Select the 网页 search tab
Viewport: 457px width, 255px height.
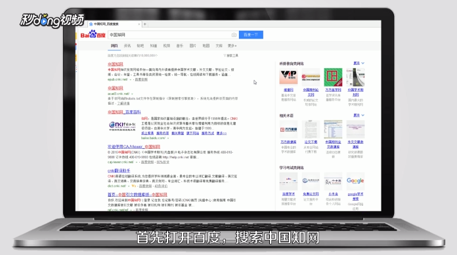114,46
